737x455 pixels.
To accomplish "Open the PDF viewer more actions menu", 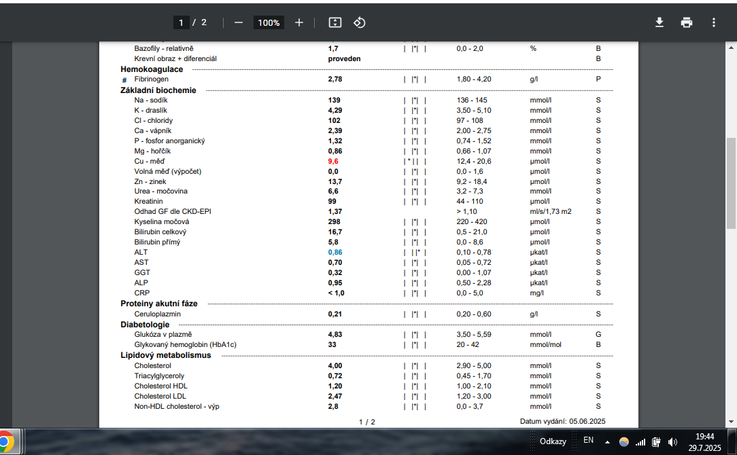I will 714,22.
